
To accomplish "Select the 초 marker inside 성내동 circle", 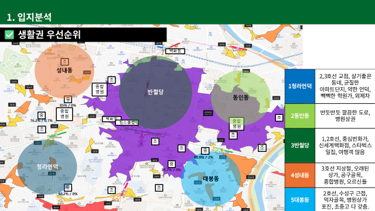I will (64, 62).
